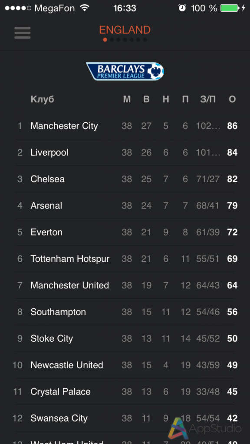Open the Arsenal team entry
The width and height of the screenshot is (250, 444).
tap(125, 206)
